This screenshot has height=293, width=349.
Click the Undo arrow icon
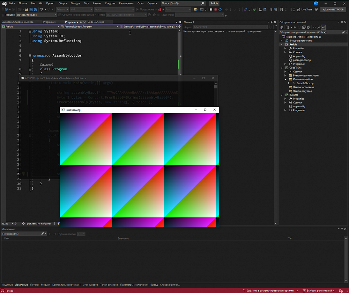(42, 9)
